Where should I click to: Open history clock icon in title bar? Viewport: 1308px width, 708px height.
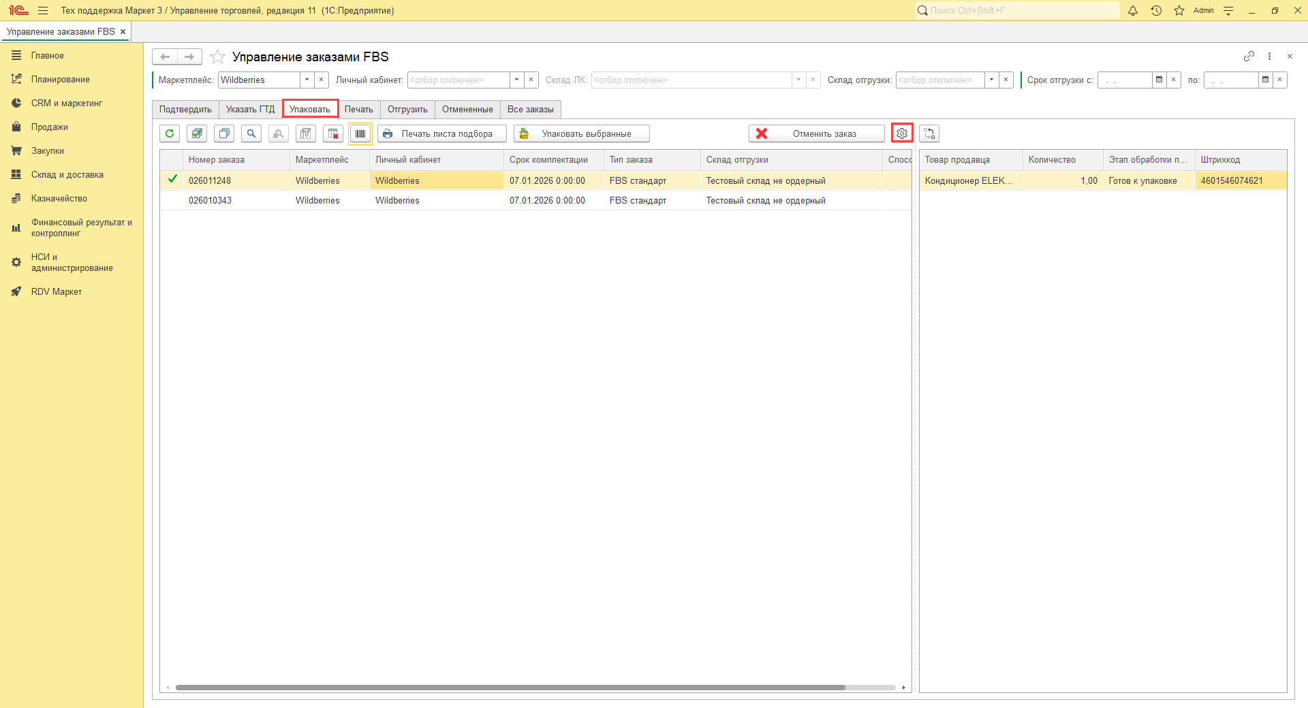[x=1156, y=10]
